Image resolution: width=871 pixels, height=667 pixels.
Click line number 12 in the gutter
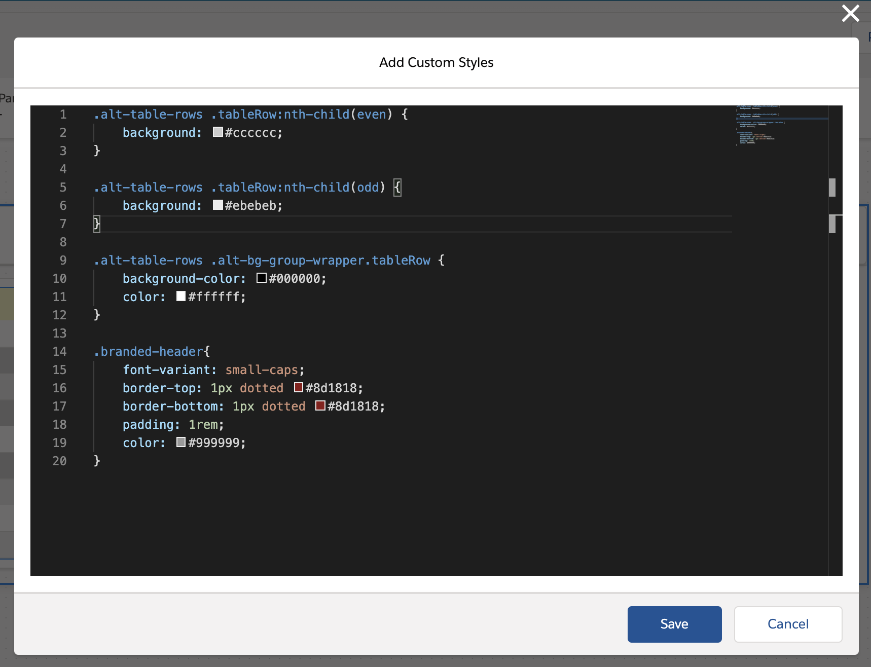point(60,315)
